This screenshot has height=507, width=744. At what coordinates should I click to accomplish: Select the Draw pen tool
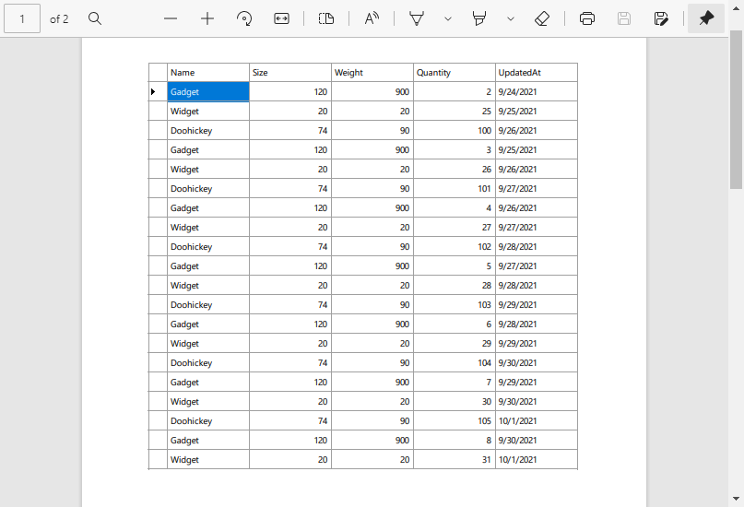point(417,18)
